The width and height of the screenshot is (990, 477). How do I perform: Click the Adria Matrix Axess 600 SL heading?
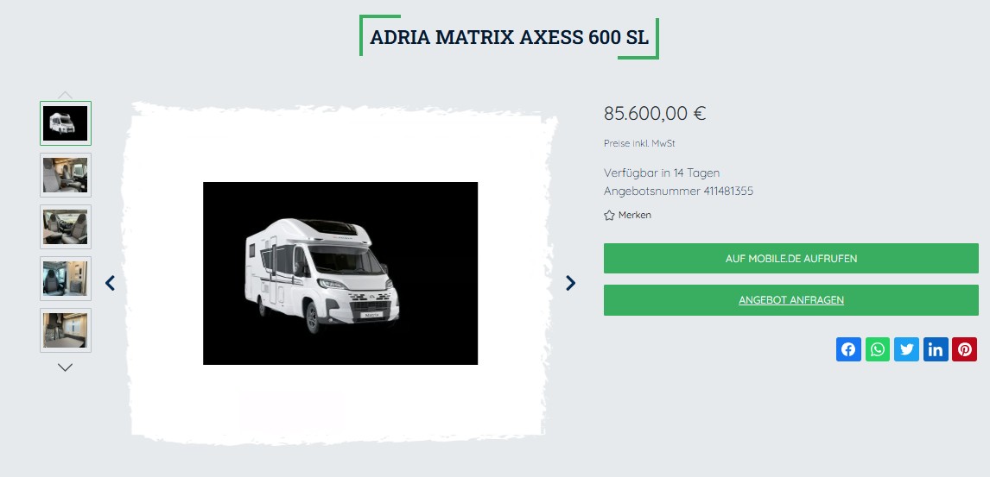[x=509, y=37]
